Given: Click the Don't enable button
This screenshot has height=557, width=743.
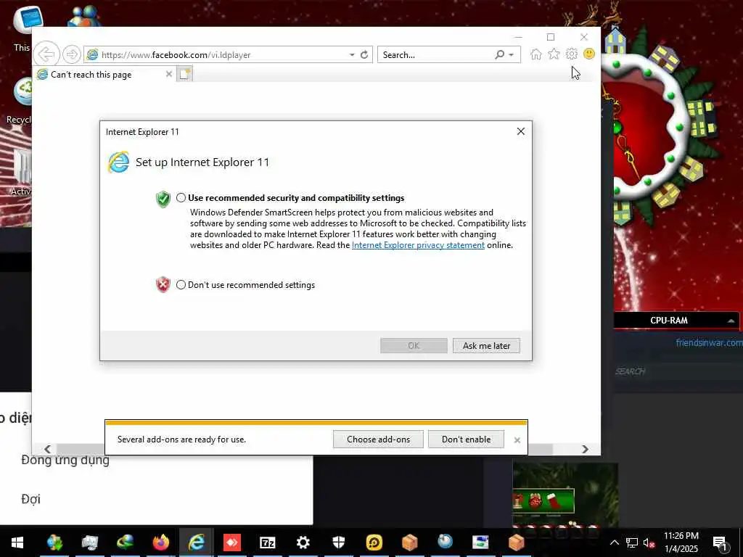Looking at the screenshot, I should tap(467, 439).
